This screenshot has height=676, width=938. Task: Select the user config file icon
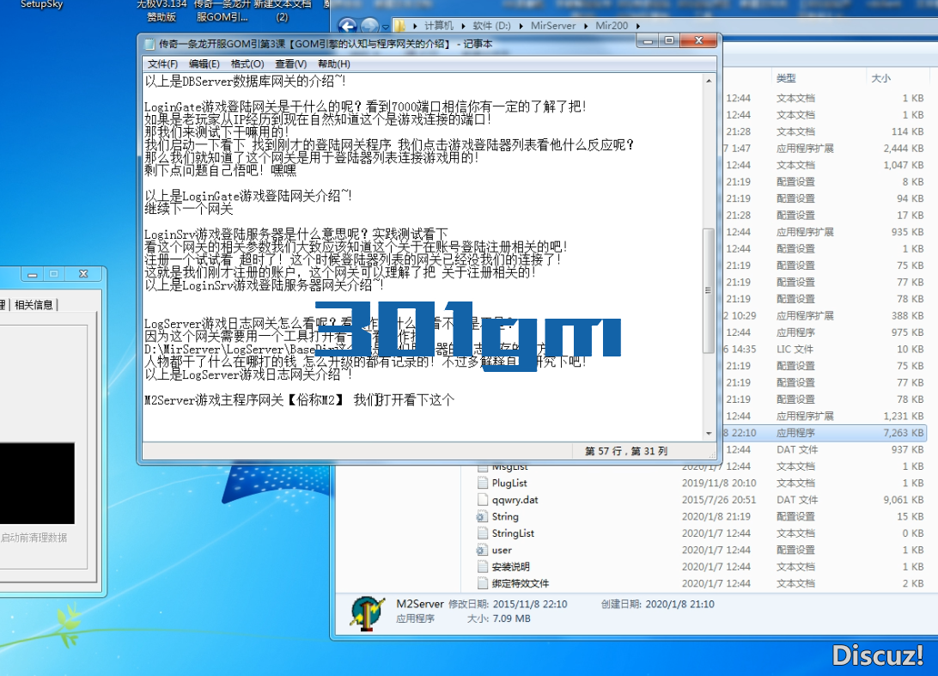[483, 550]
